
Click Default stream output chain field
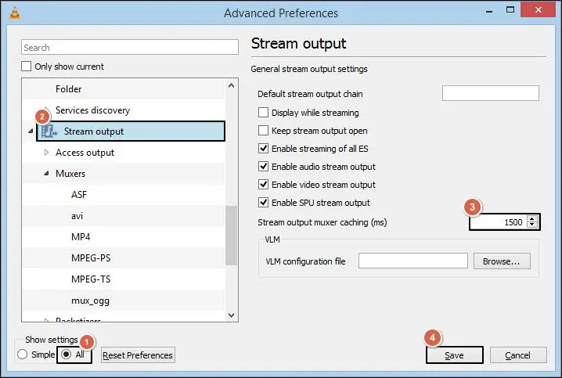coord(490,93)
